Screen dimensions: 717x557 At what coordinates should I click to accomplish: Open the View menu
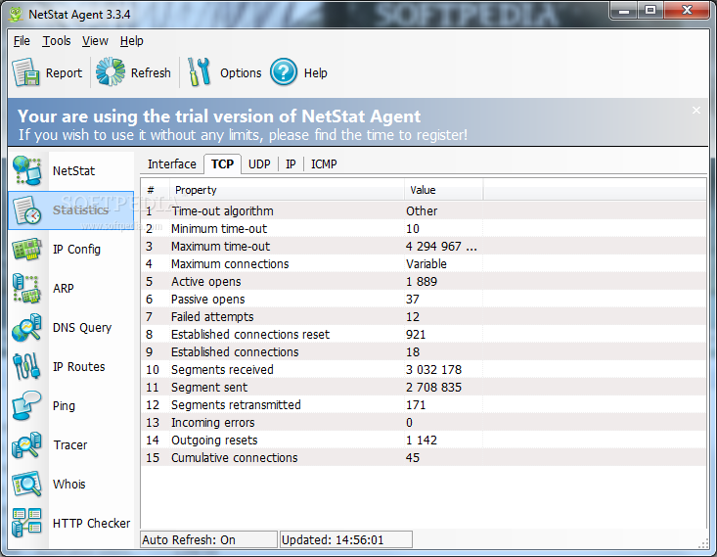tap(95, 41)
